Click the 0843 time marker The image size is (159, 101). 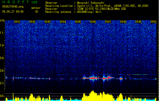tap(48, 22)
